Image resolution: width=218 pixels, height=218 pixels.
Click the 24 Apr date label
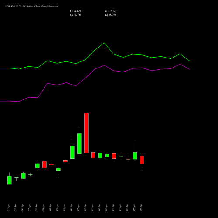[113, 208]
